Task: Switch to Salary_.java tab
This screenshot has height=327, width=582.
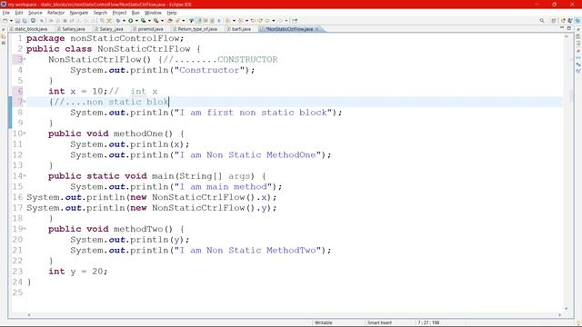Action: pyautogui.click(x=111, y=29)
